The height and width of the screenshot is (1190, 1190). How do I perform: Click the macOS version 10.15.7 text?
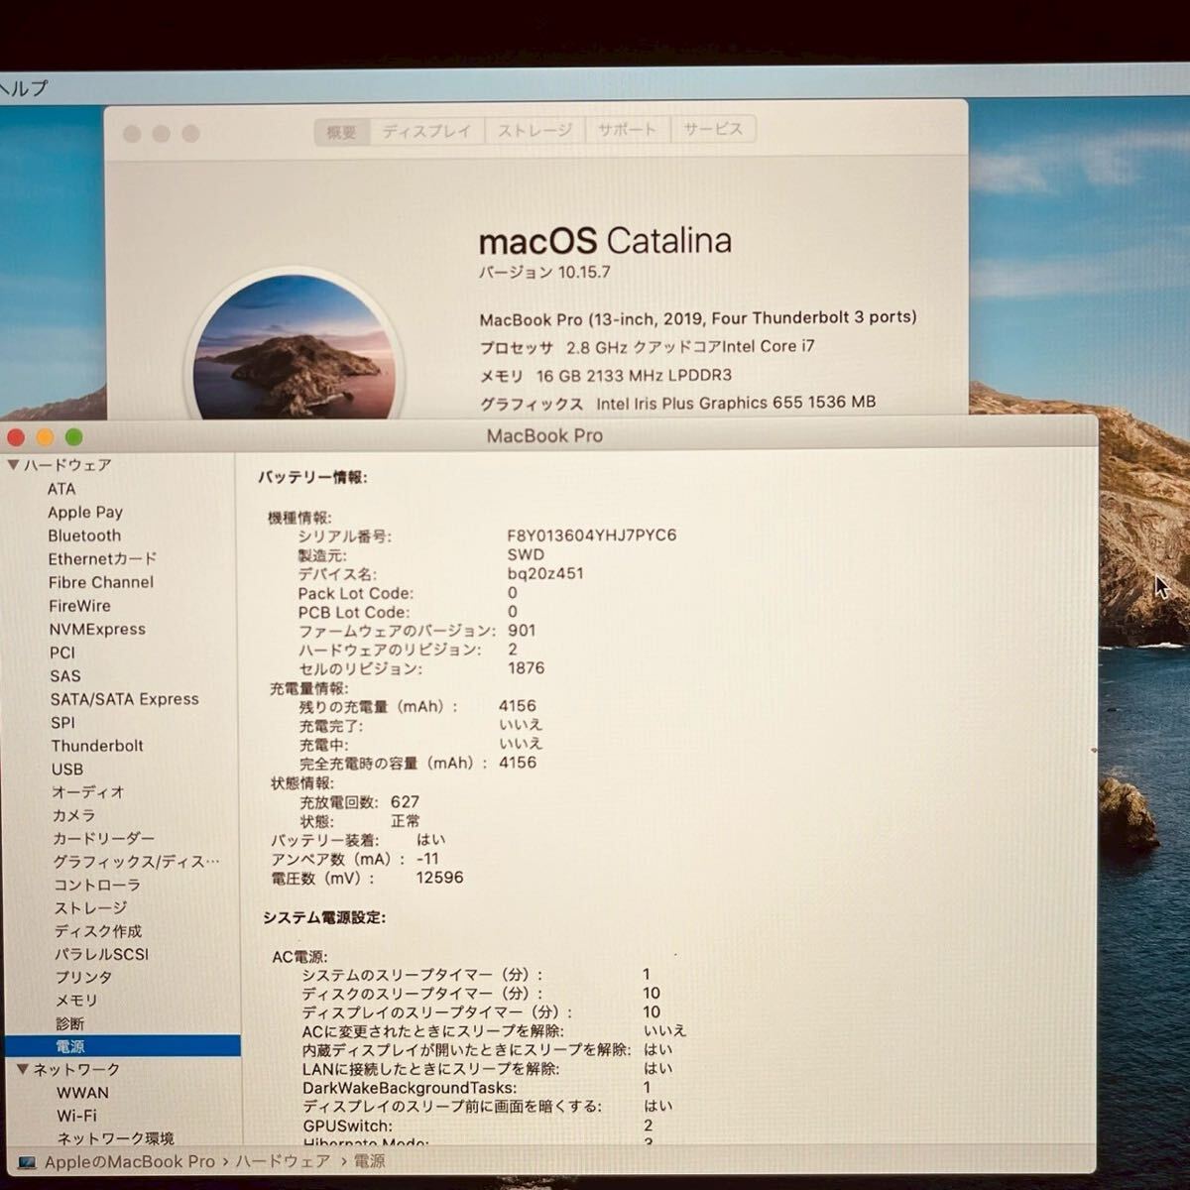(544, 272)
